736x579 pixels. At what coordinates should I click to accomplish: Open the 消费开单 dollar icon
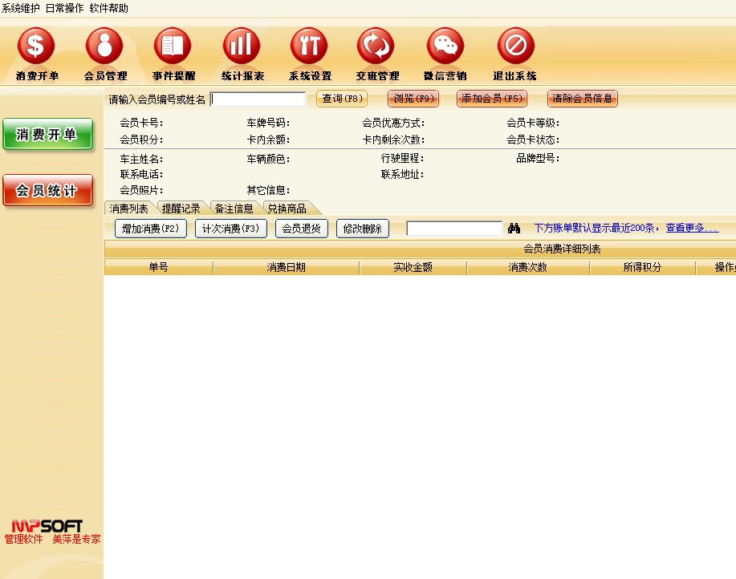(x=36, y=47)
